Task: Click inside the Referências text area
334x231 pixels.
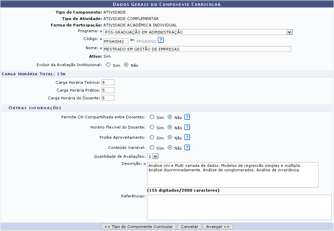Action: (239, 207)
